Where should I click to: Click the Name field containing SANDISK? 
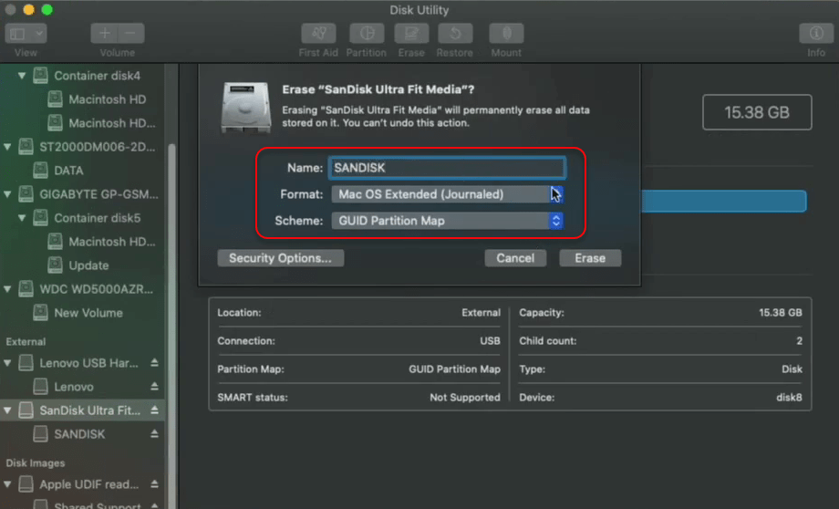point(448,168)
